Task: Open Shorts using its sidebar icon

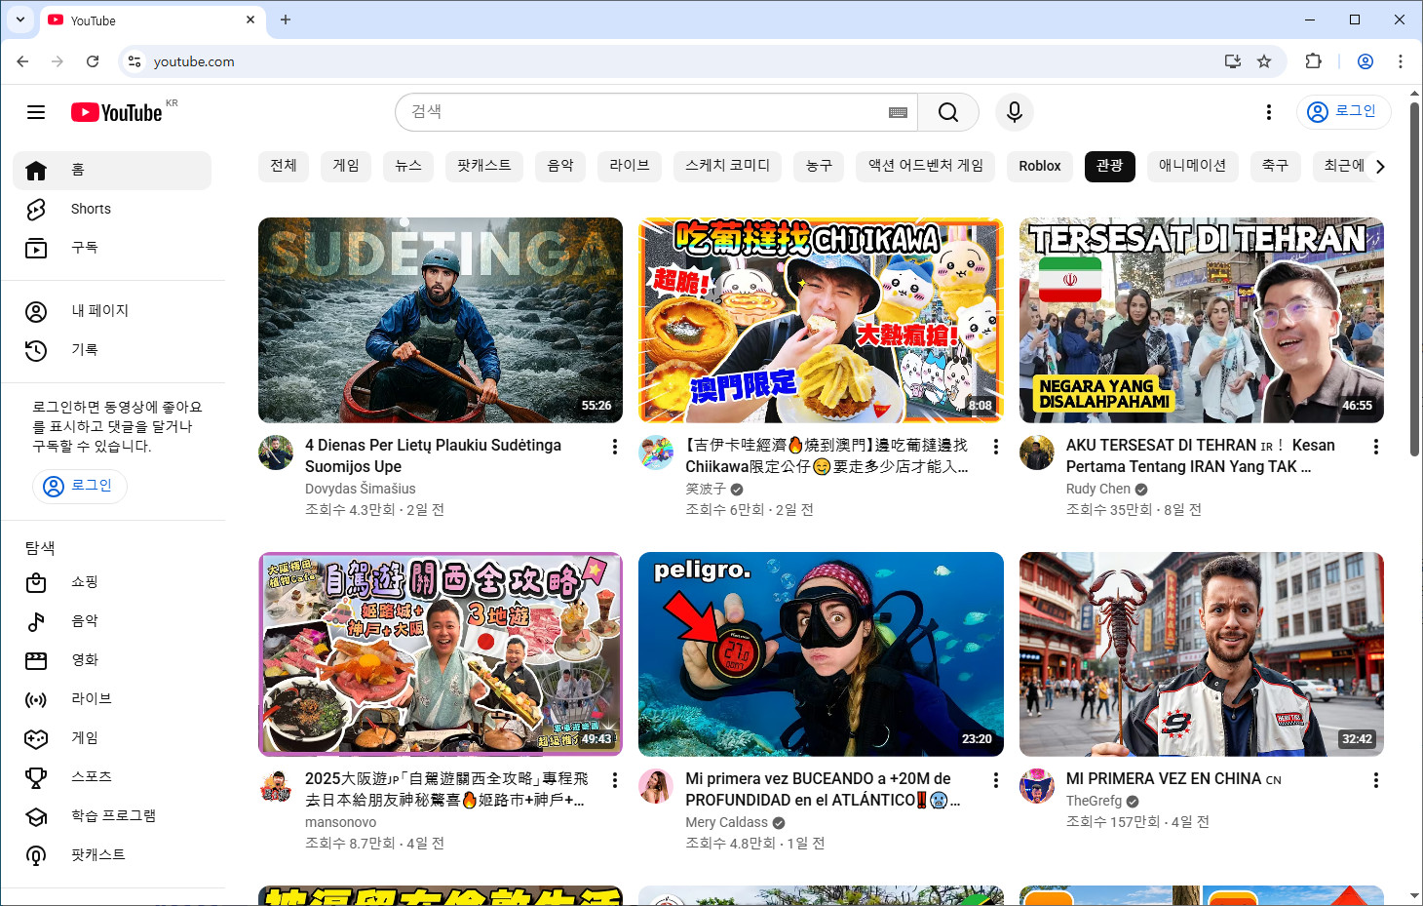Action: [35, 209]
